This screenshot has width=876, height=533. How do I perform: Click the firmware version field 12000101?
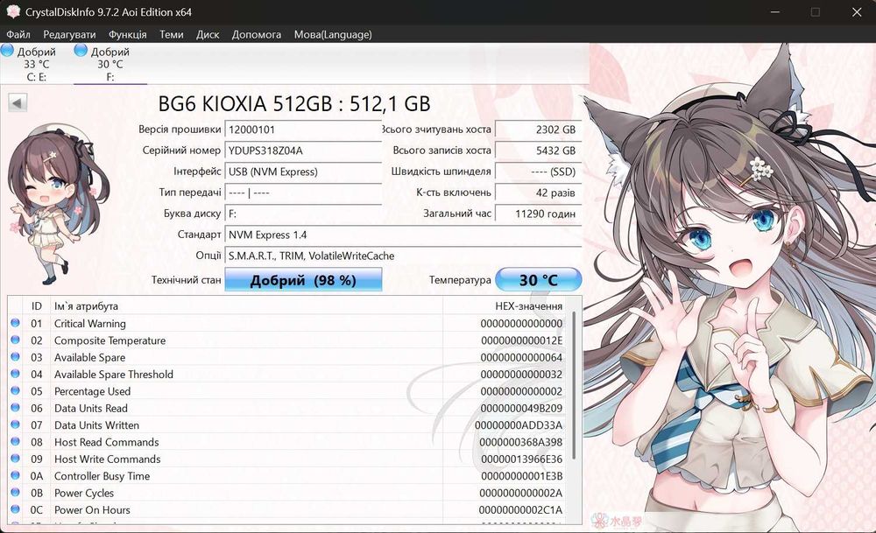303,130
